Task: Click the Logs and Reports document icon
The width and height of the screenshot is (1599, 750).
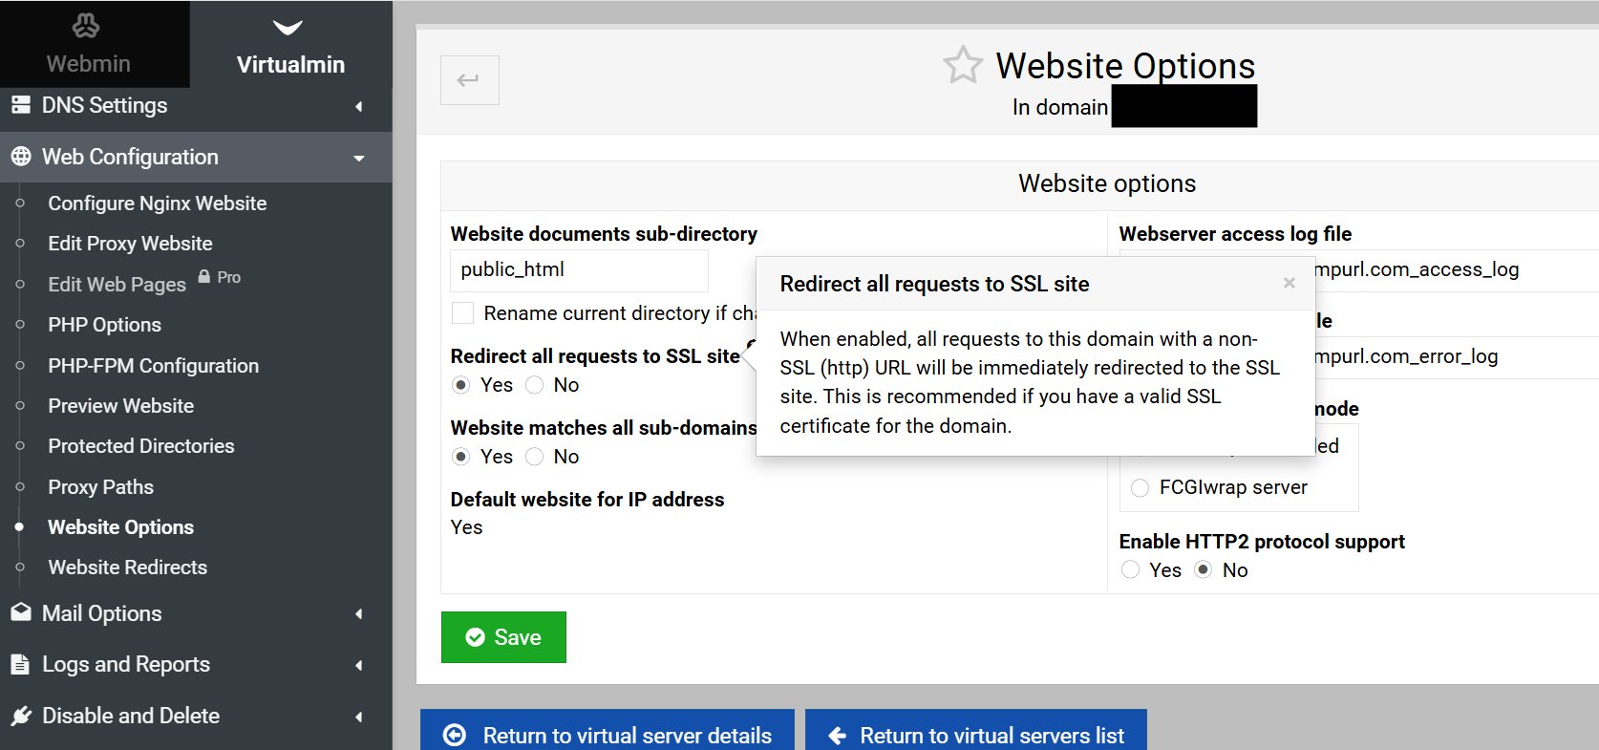Action: tap(20, 665)
